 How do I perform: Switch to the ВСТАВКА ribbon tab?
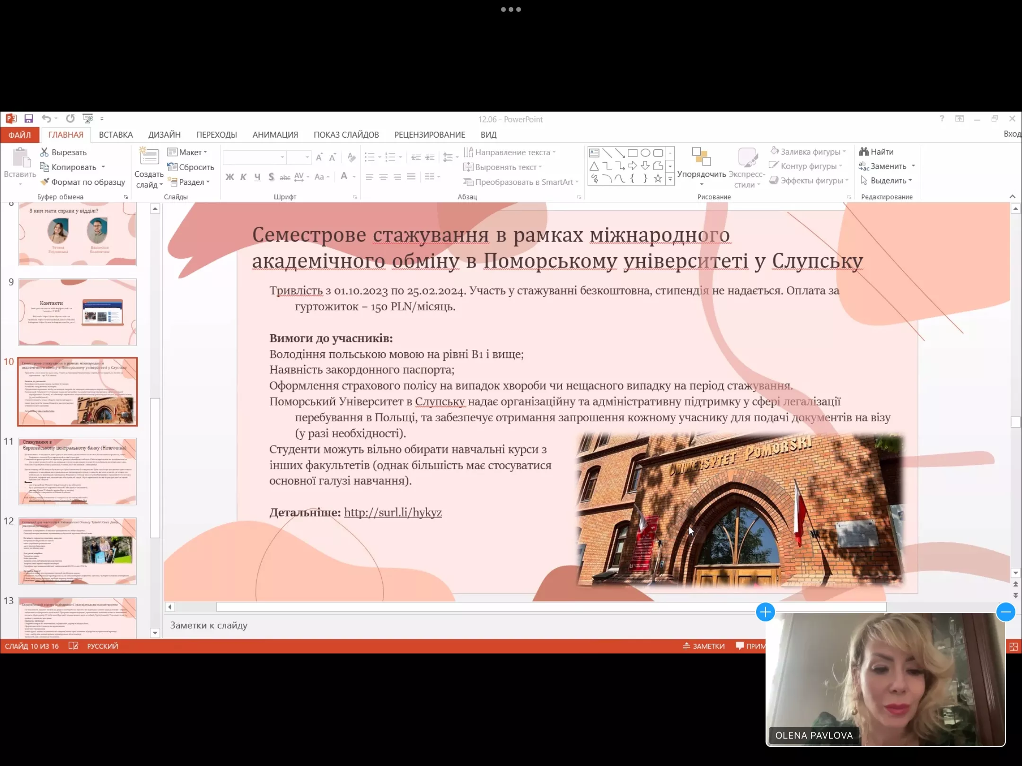click(x=115, y=135)
